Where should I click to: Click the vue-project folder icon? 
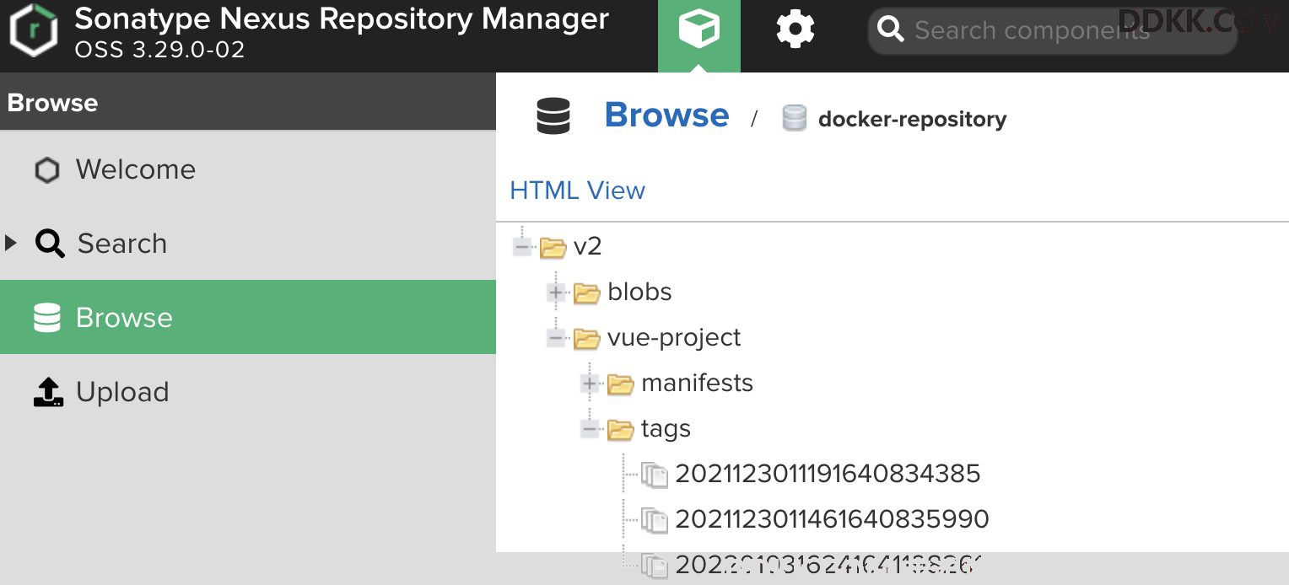(586, 339)
